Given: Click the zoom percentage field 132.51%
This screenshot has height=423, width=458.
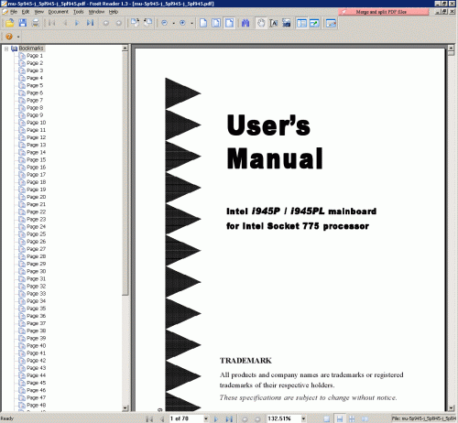Looking at the screenshot, I should point(284,418).
